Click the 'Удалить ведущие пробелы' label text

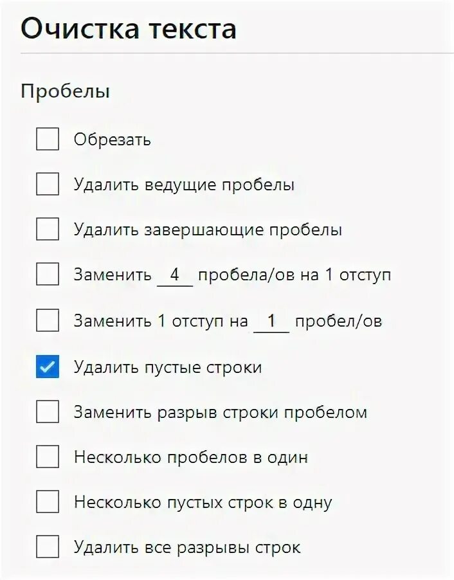(184, 185)
